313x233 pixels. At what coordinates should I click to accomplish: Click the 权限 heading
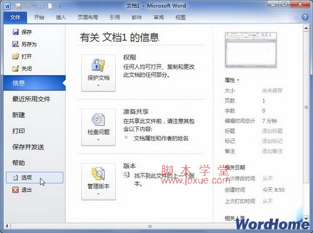click(130, 57)
